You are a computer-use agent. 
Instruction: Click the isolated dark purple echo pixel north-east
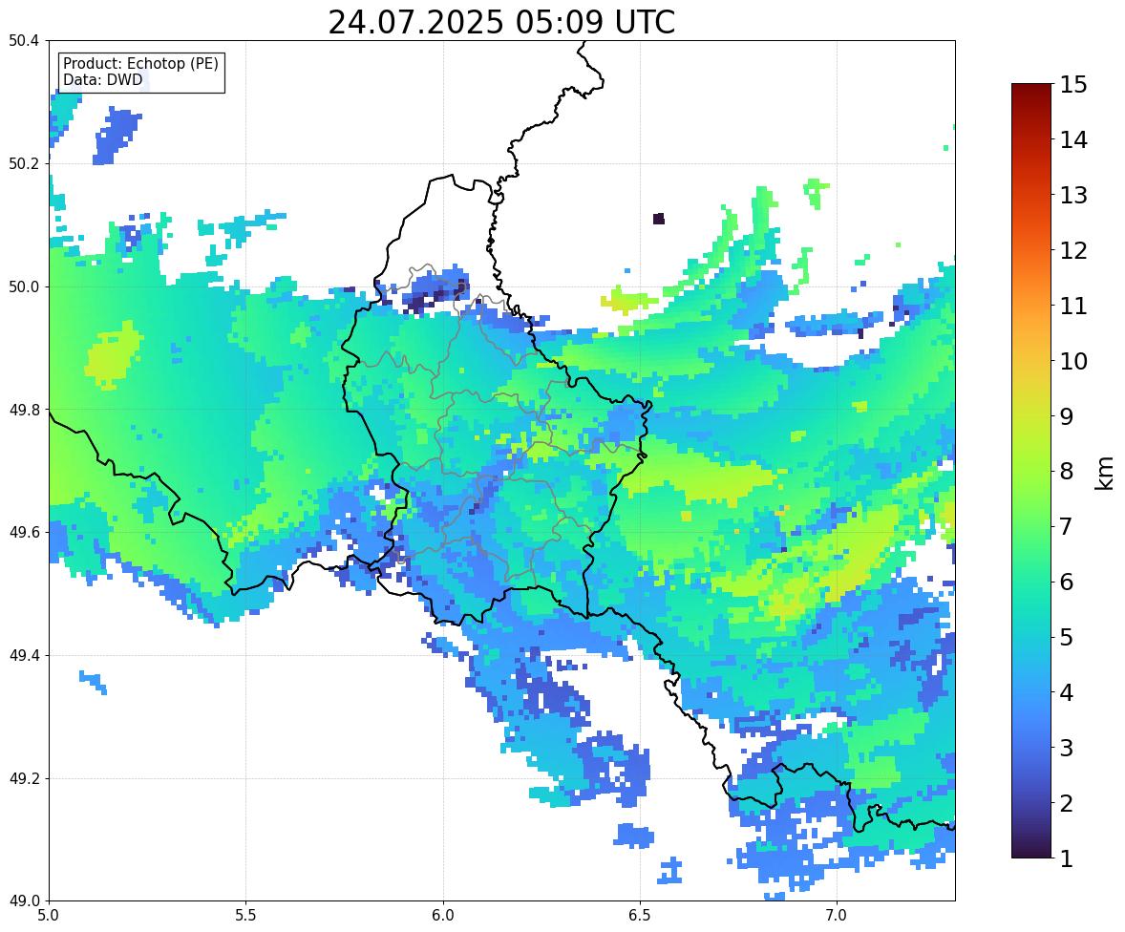pyautogui.click(x=659, y=219)
